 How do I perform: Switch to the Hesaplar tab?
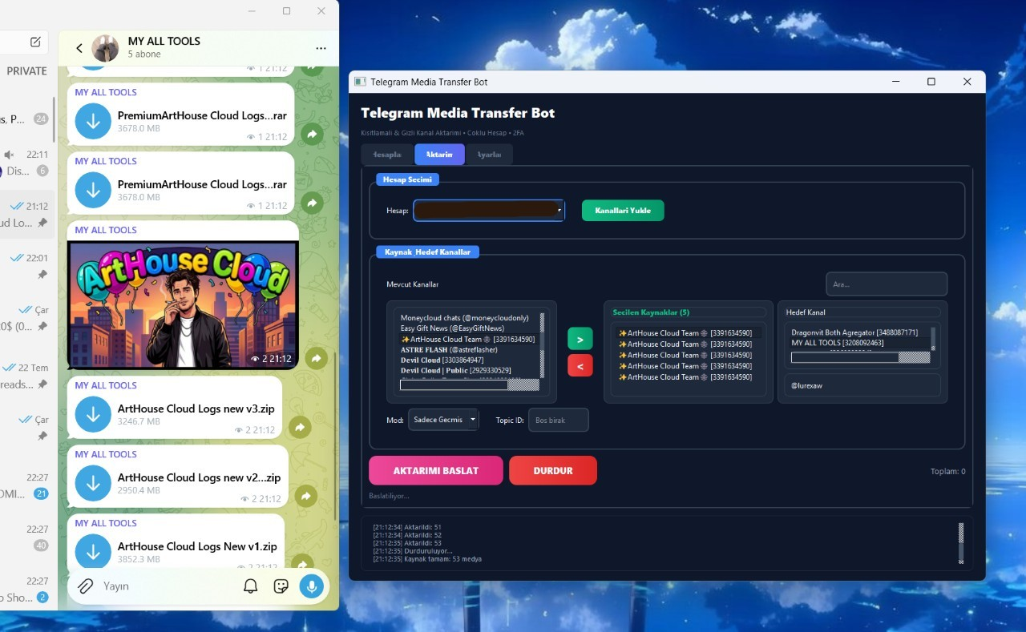(387, 155)
